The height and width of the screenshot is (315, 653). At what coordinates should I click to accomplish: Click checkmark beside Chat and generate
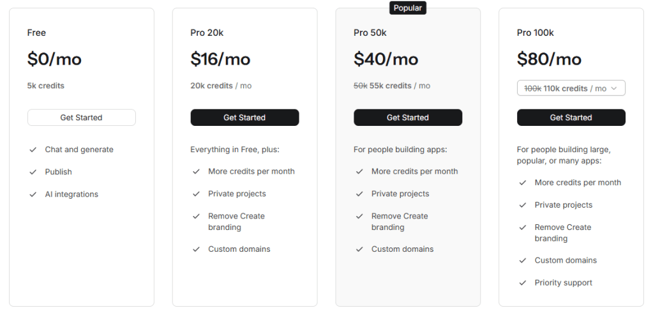point(33,150)
